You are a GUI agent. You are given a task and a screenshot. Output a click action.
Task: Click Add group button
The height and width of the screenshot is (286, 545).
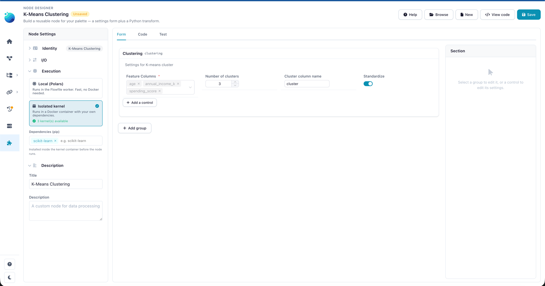point(135,128)
